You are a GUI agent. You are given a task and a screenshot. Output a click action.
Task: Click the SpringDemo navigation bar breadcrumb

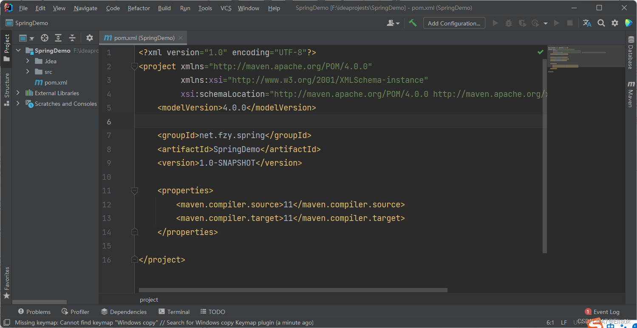point(27,23)
